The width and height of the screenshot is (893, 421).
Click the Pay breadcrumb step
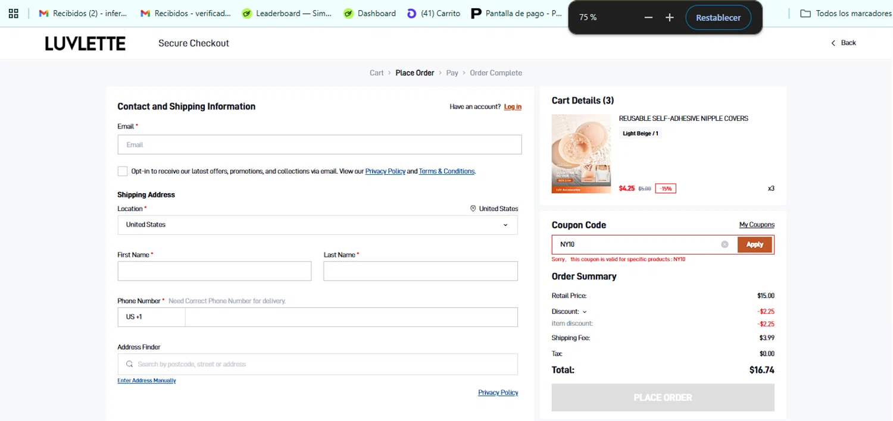[452, 73]
